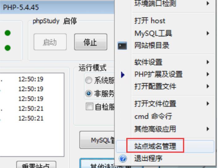Expand the MySQL工具 submenu arrow
Screen dimensions: 218x168
pyautogui.click(x=208, y=33)
